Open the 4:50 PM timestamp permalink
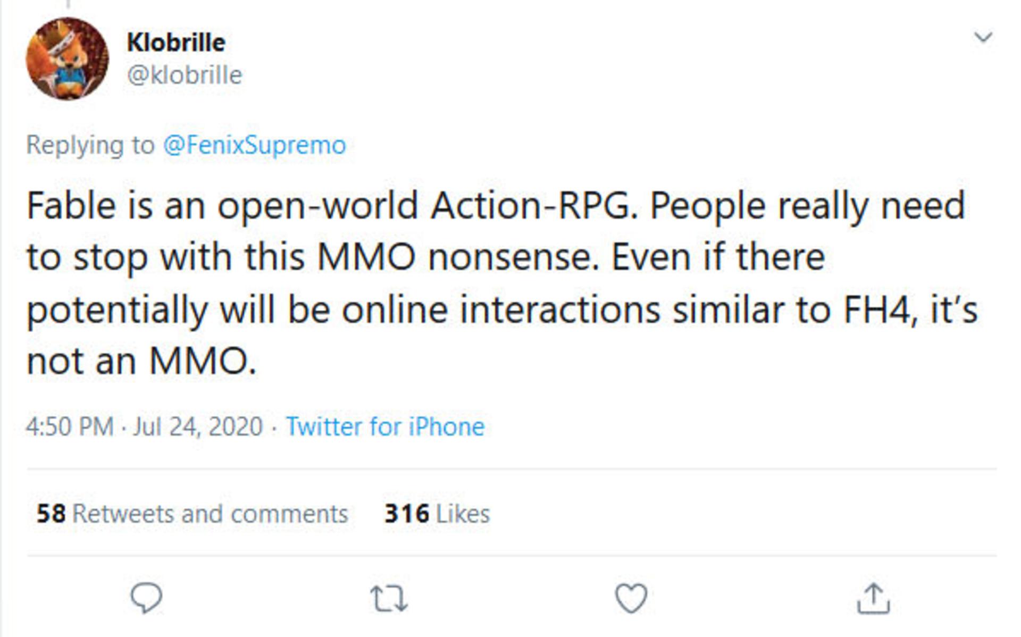The width and height of the screenshot is (1021, 637). (70, 426)
